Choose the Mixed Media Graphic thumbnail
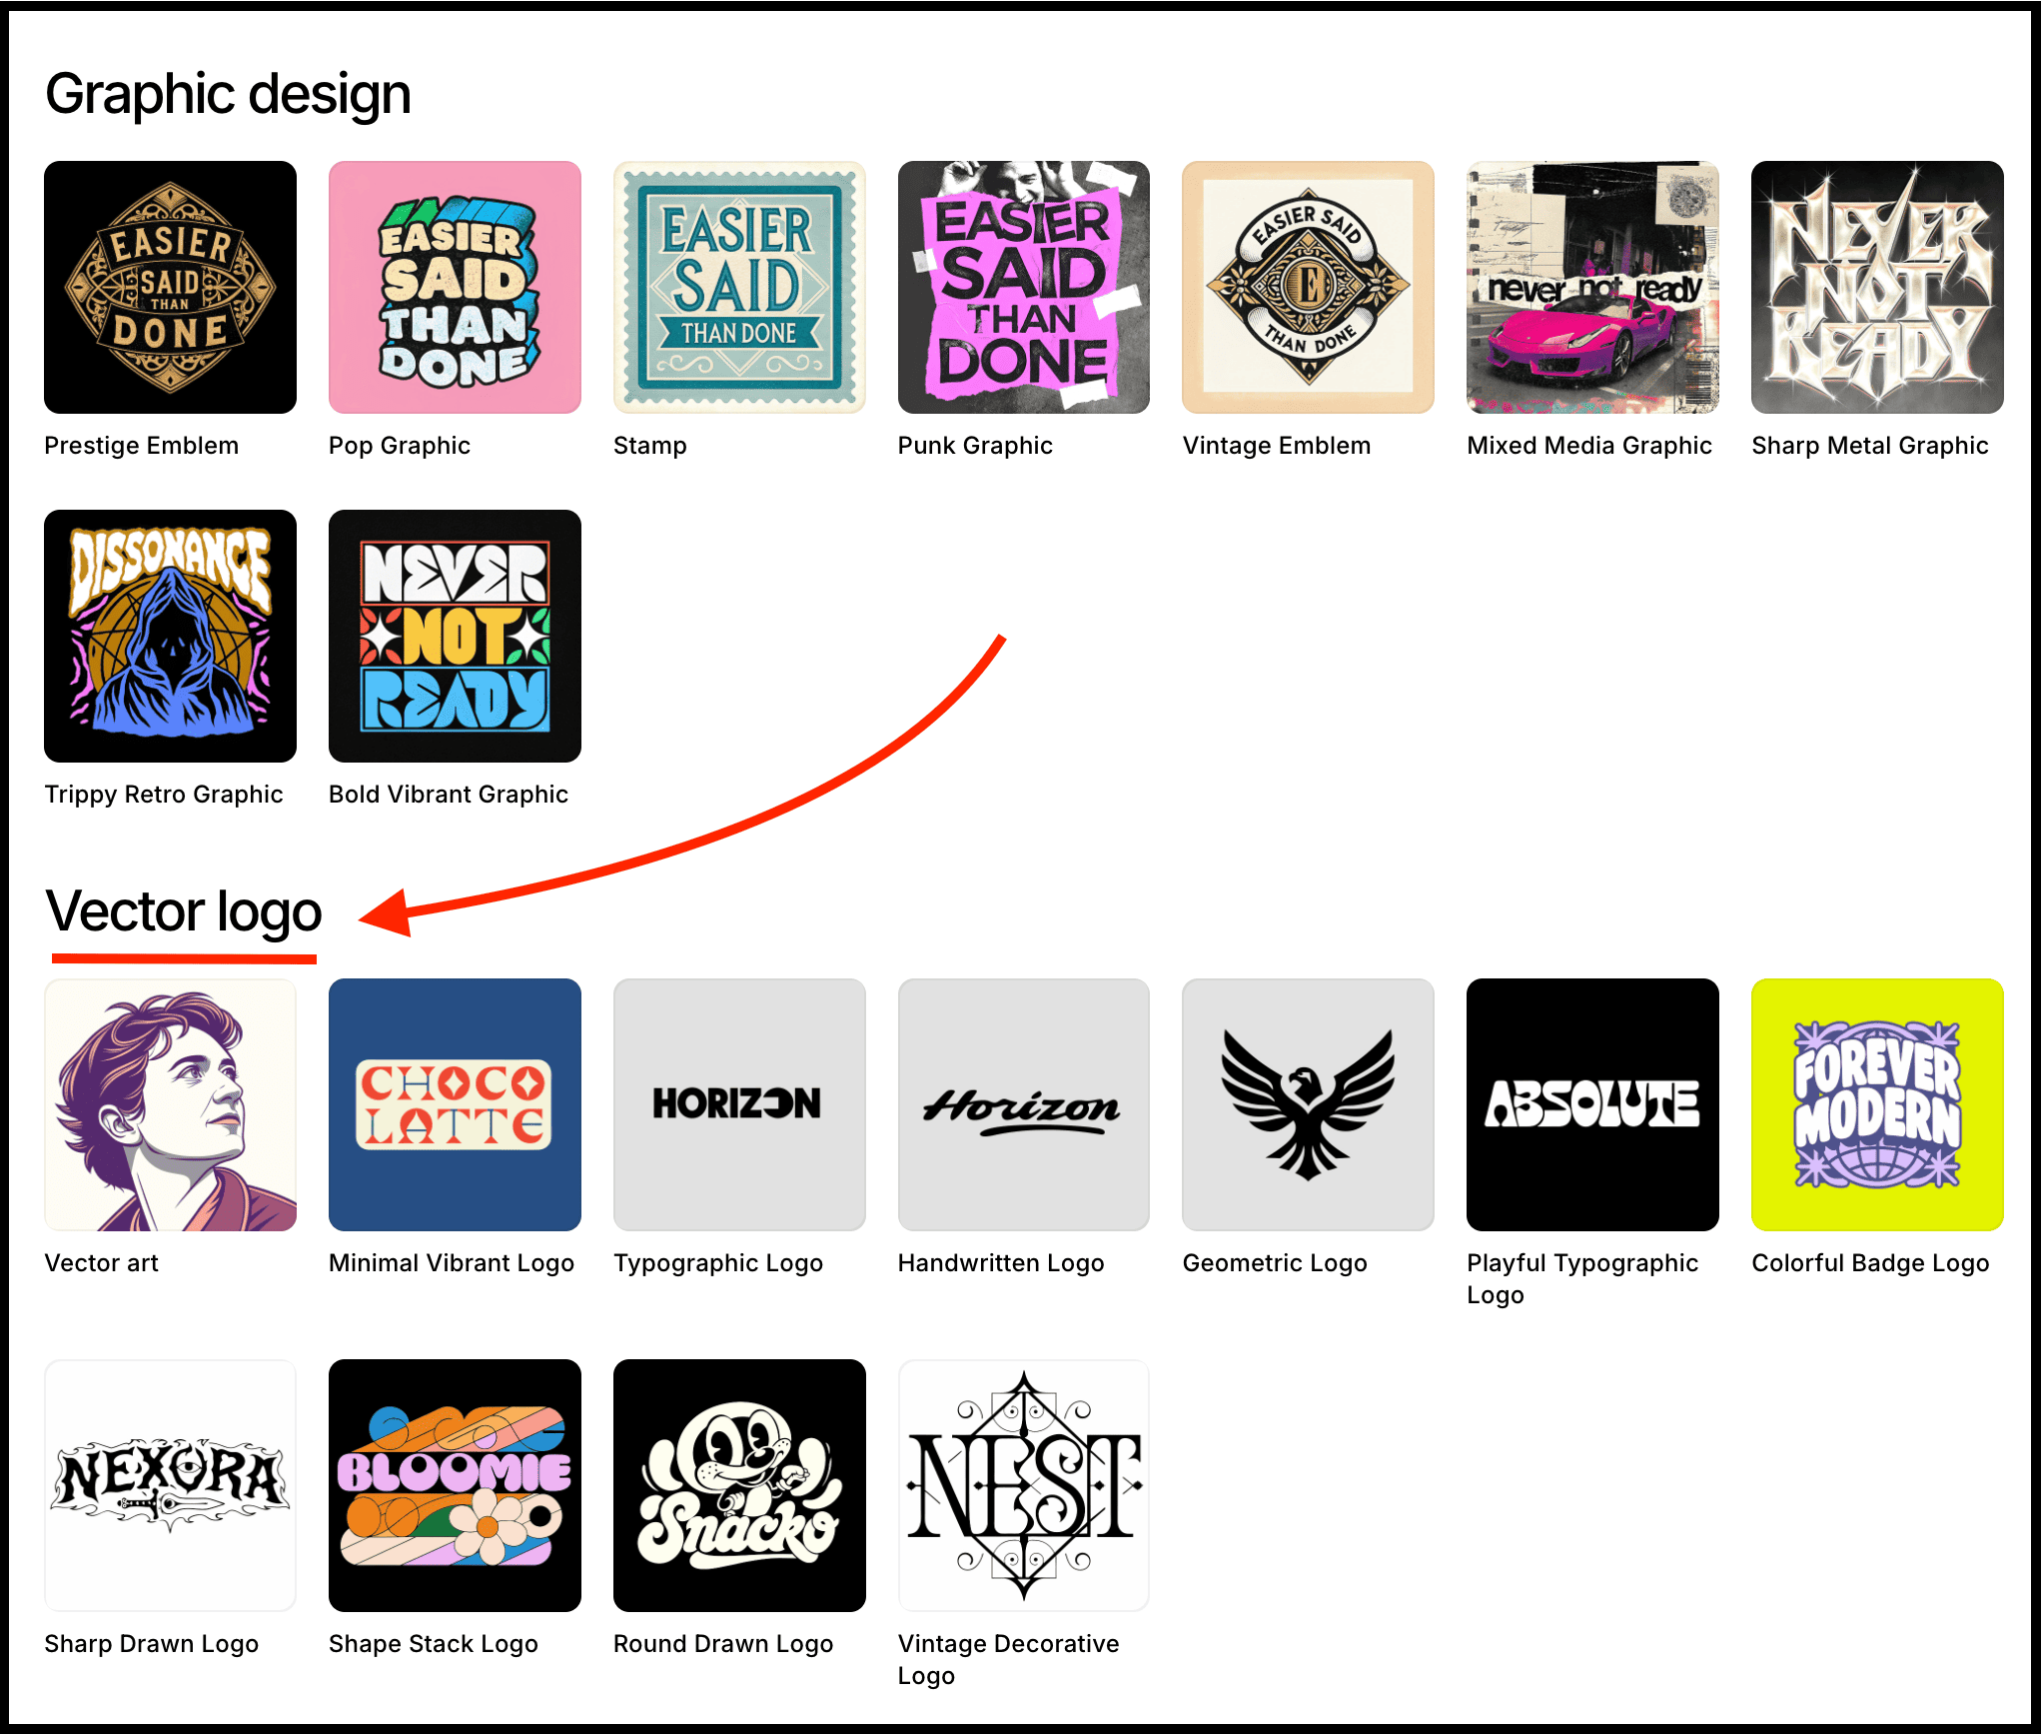 pyautogui.click(x=1592, y=287)
